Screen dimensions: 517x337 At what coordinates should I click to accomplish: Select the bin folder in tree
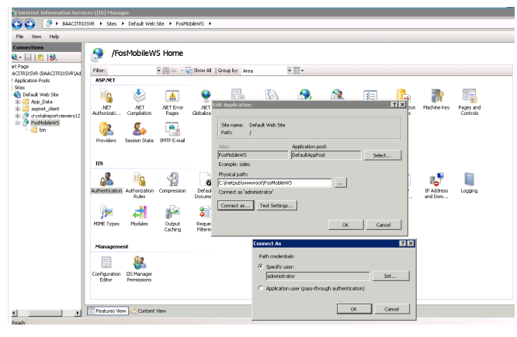42,130
